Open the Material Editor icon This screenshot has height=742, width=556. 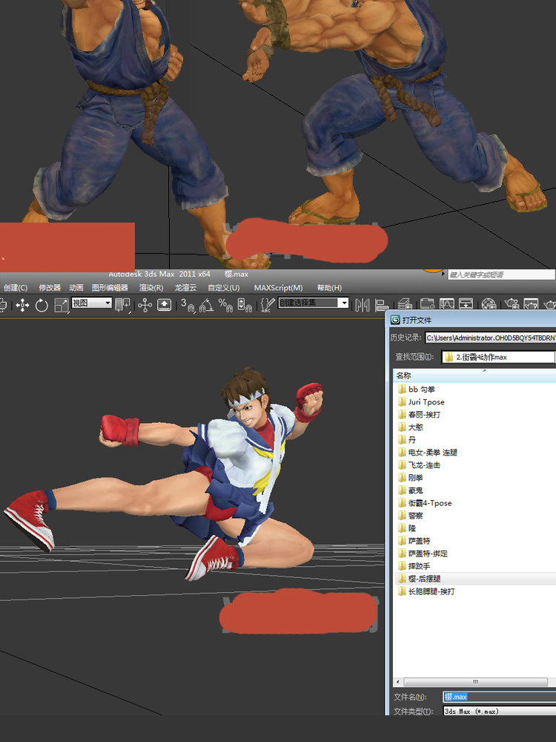tap(489, 304)
